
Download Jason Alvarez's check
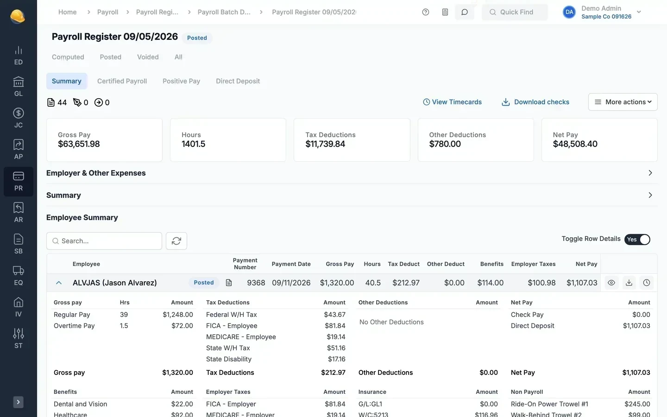coord(629,283)
